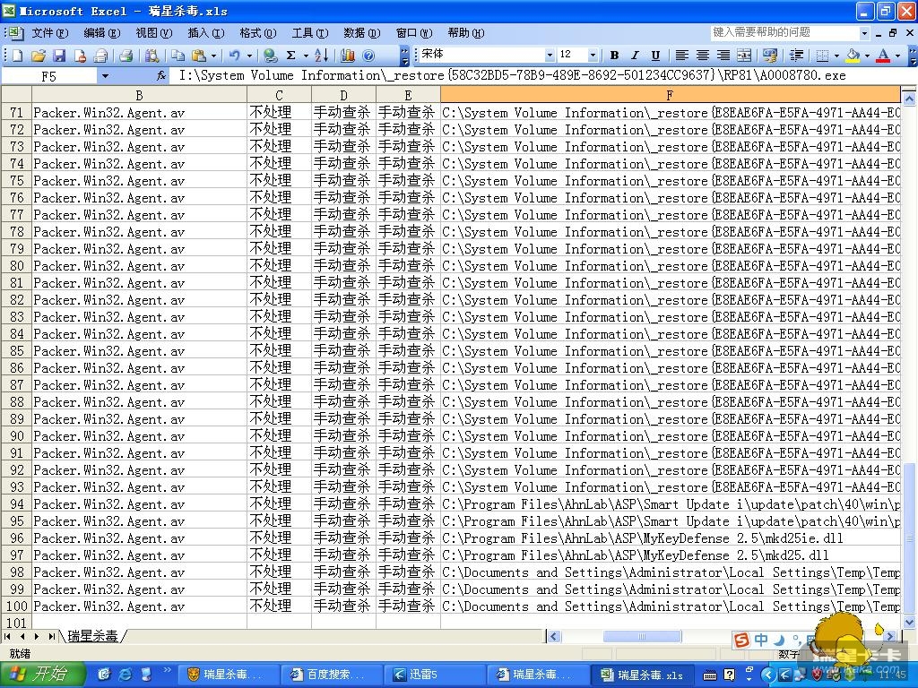918x688 pixels.
Task: Open the font color palette arrow
Action: (897, 56)
